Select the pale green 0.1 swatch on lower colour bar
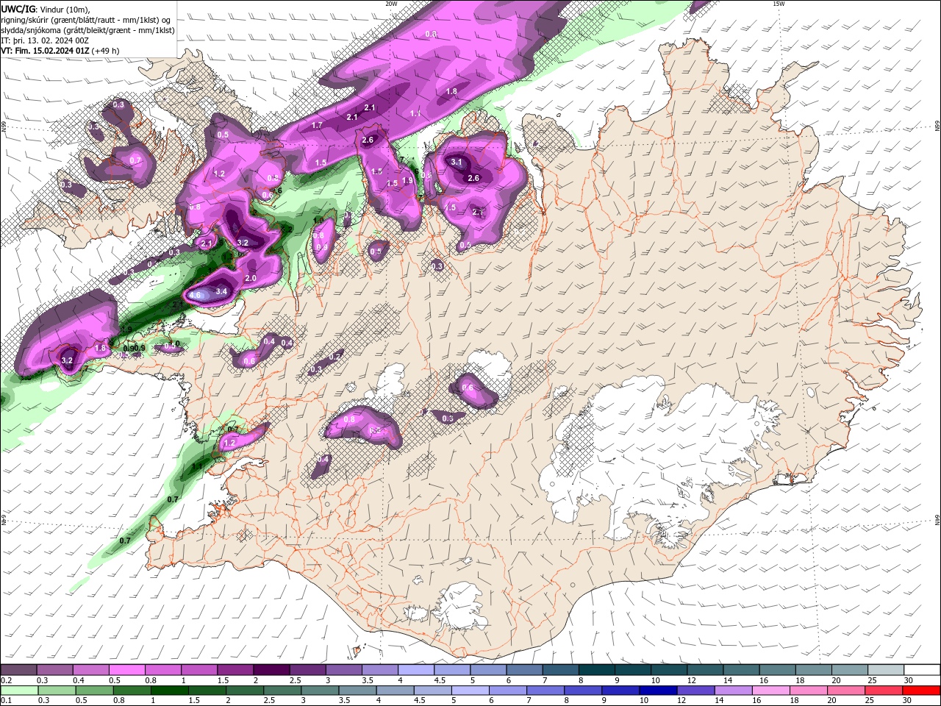 18,691
